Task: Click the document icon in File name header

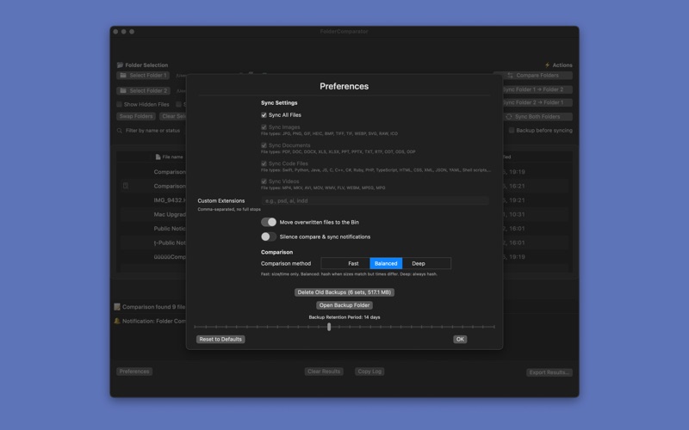Action: tap(158, 157)
